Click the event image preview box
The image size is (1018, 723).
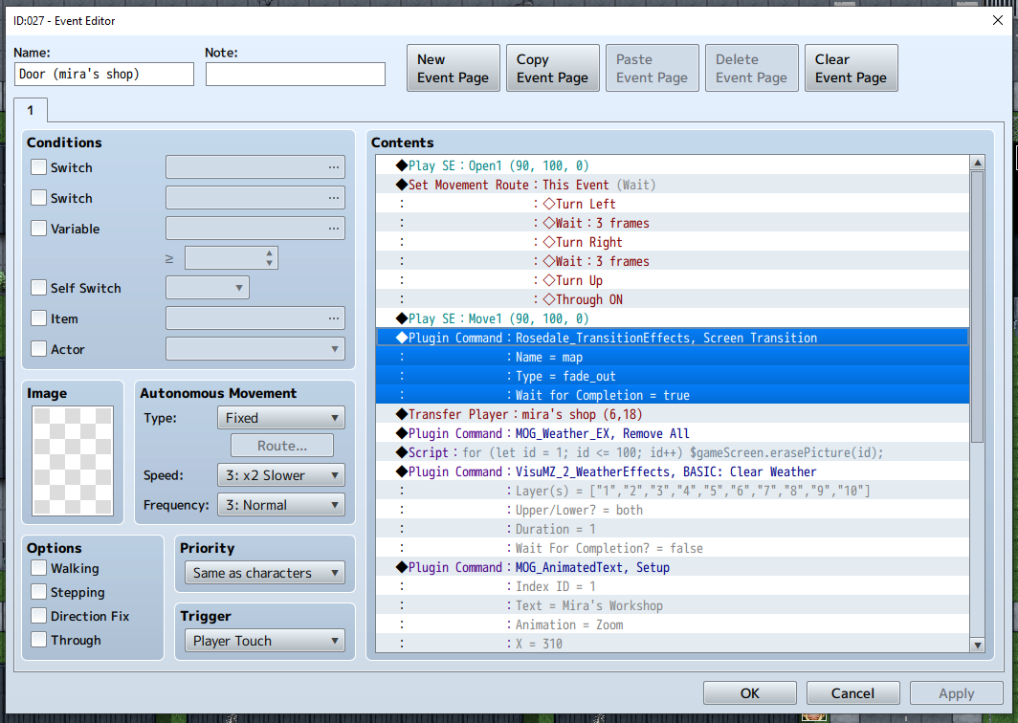tap(73, 461)
